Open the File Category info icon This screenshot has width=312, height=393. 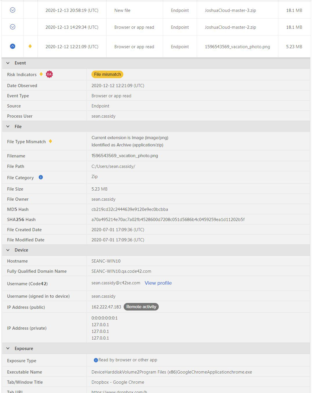pyautogui.click(x=41, y=177)
